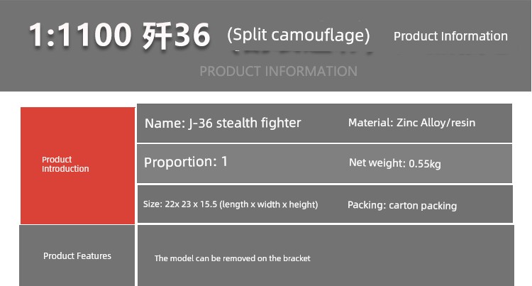532x286 pixels.
Task: Click the (Split camouflage) text
Action: [x=298, y=35]
